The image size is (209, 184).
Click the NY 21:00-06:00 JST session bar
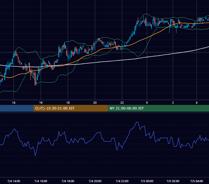(159, 108)
